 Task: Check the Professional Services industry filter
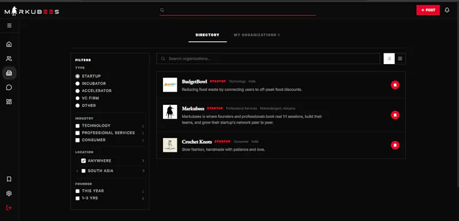77,133
